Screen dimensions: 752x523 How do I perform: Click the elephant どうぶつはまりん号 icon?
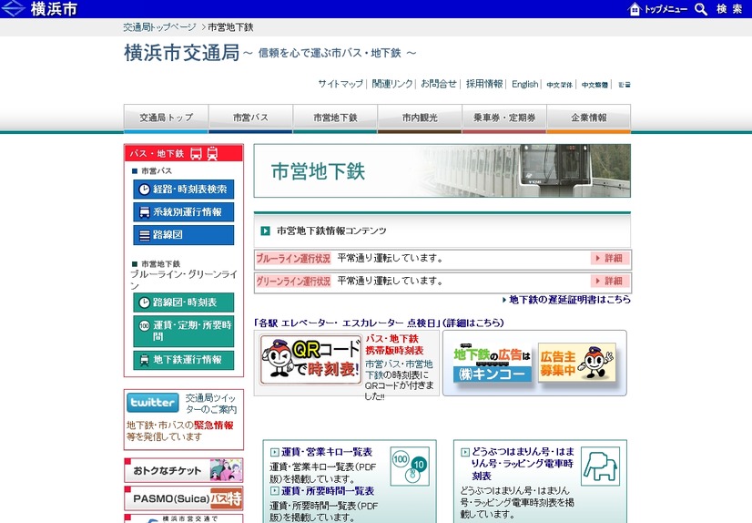tap(600, 466)
